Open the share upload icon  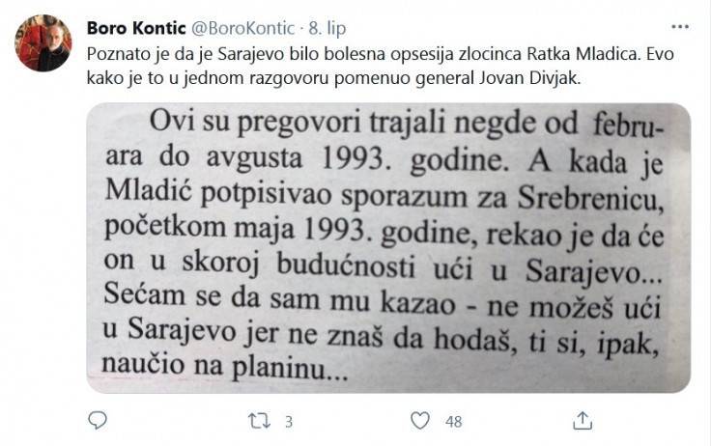tap(583, 421)
